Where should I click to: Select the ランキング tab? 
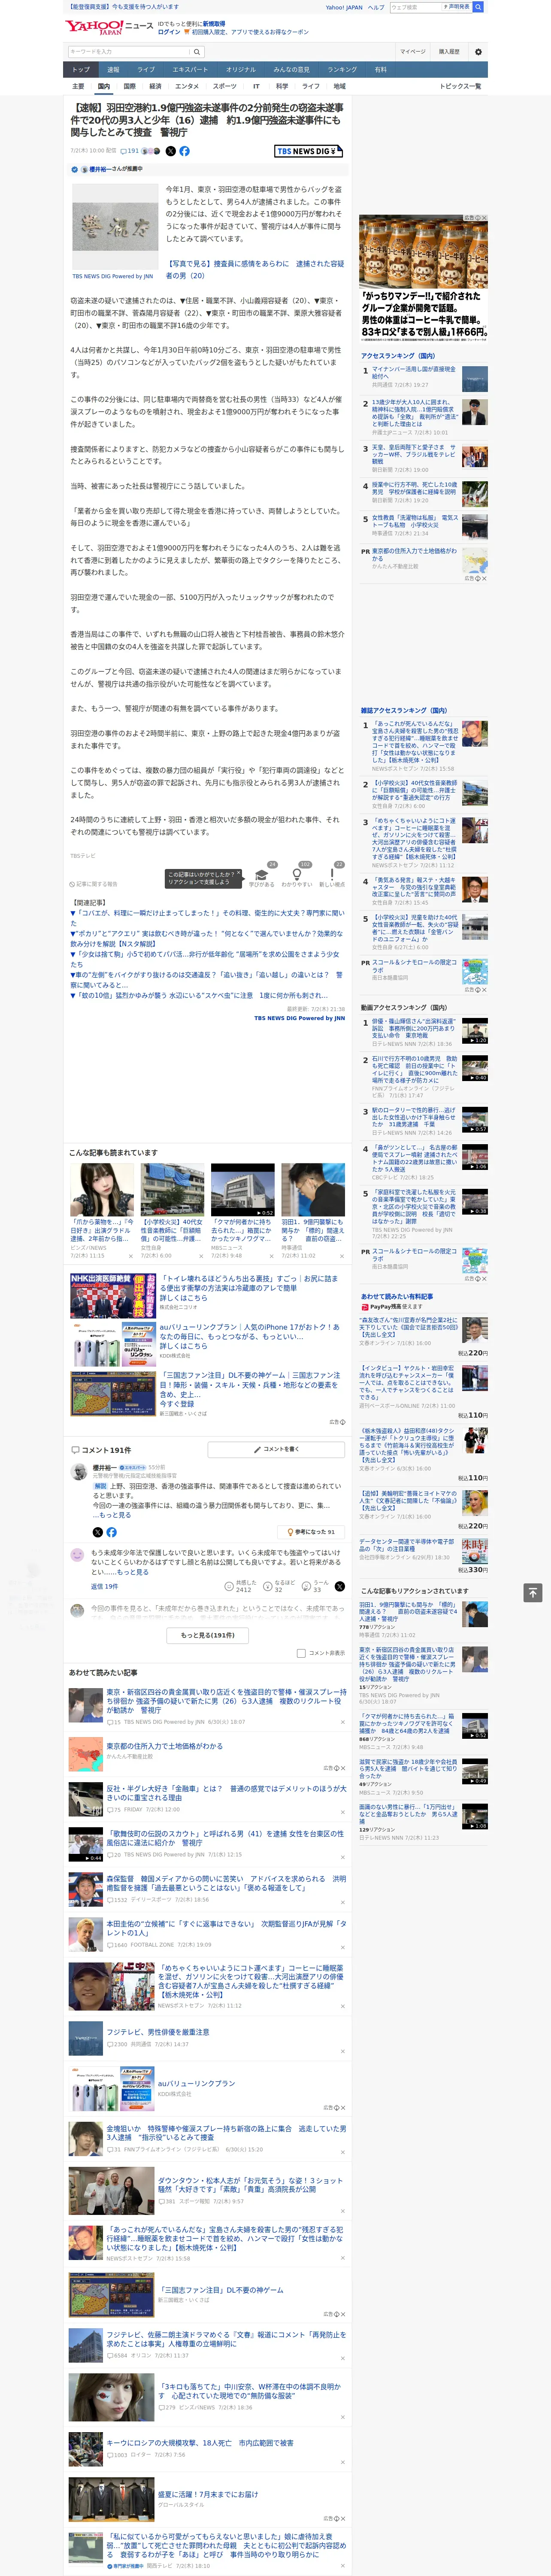[x=342, y=70]
